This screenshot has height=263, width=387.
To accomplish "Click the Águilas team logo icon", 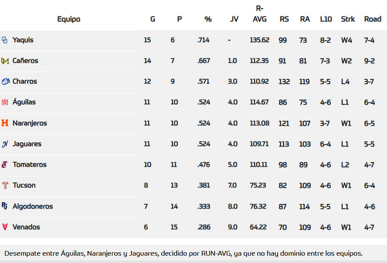I will 5,102.
